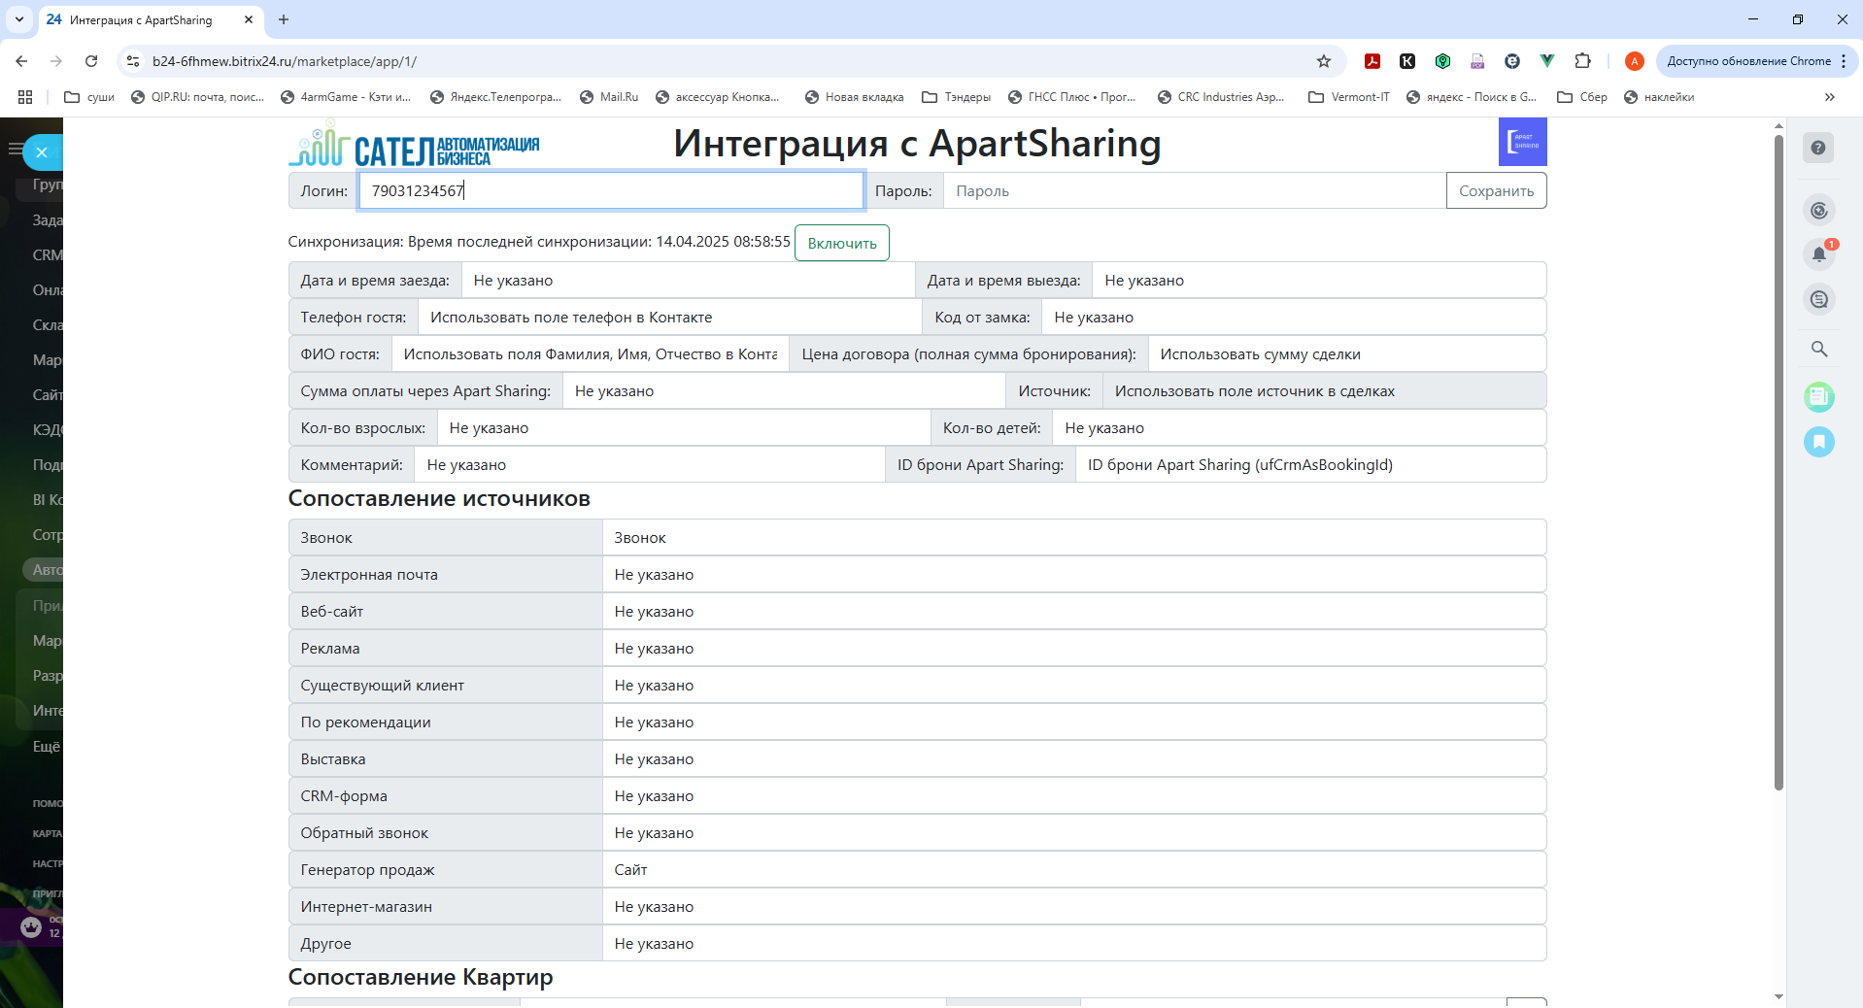Expand the 'Код от замка' dropdown
The height and width of the screenshot is (1008, 1863).
click(1293, 318)
